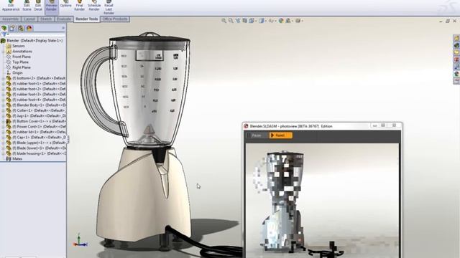Image resolution: width=460 pixels, height=258 pixels.
Task: Open SolidWorks Resources in task pane
Action: (456, 38)
